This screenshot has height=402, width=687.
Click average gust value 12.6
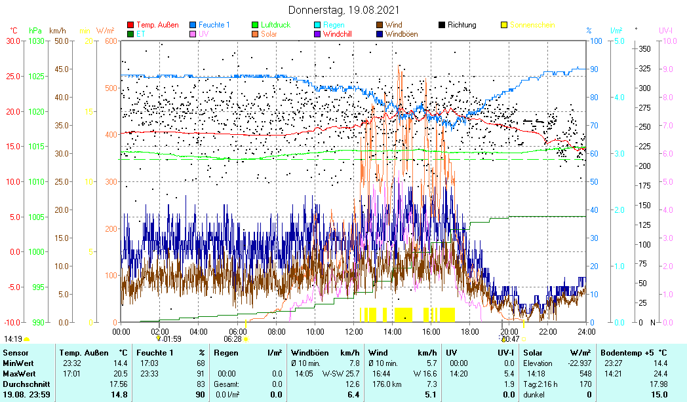point(352,384)
